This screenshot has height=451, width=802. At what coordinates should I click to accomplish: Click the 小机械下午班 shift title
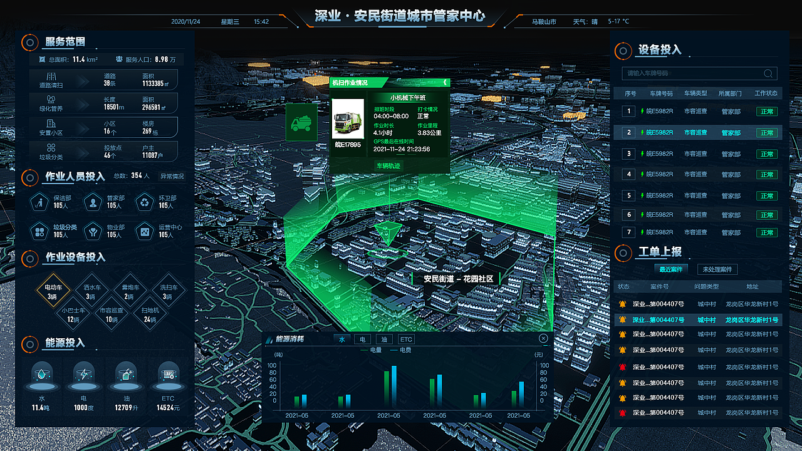(x=407, y=98)
